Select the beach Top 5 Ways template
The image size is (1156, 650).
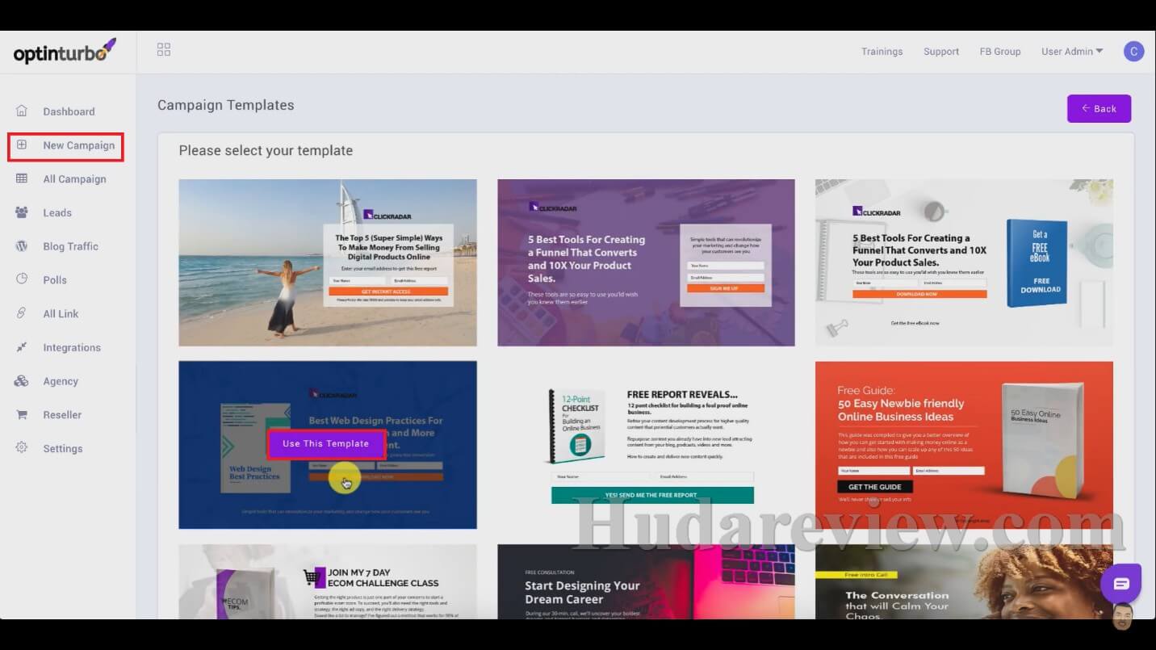tap(328, 262)
